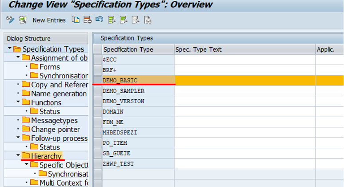Click the Spec. Type Text field for DOMAIN

[x=244, y=112]
